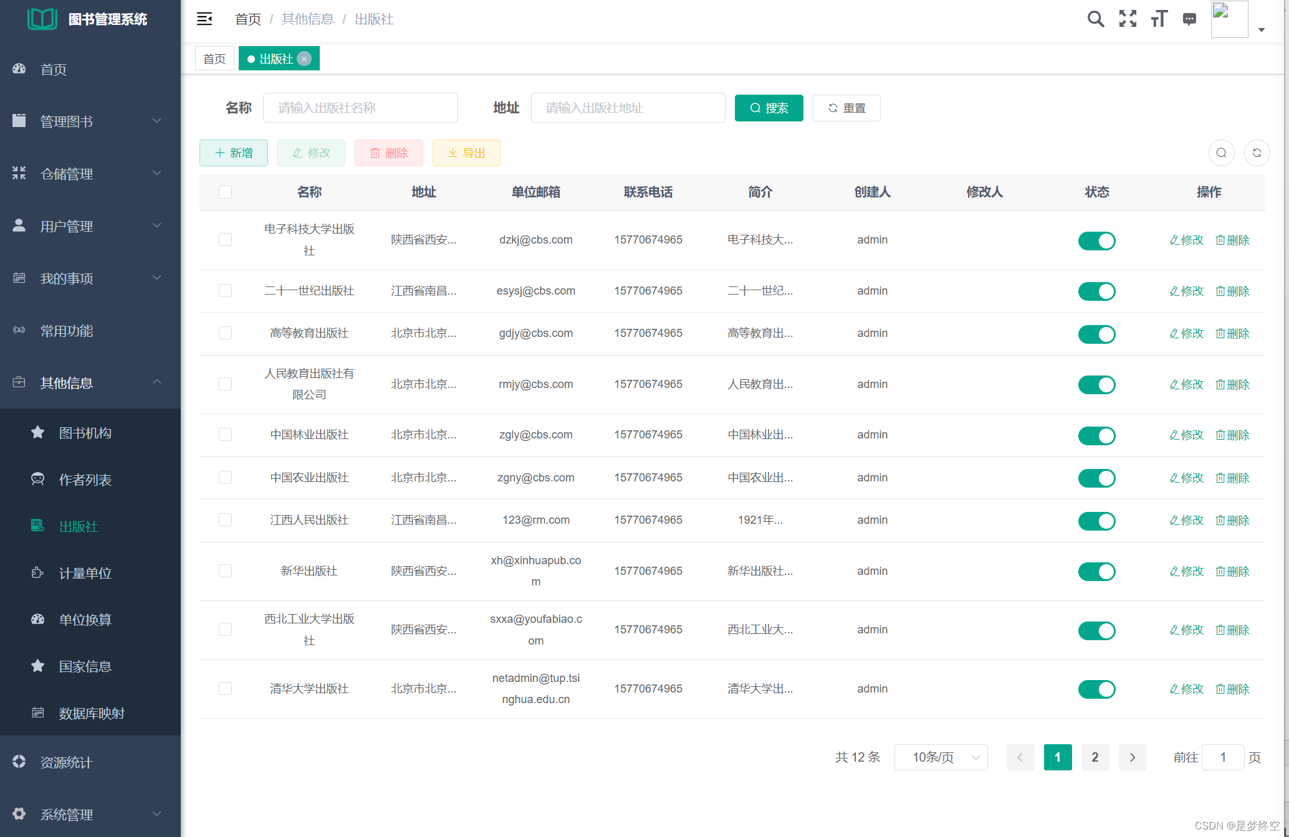Screen dimensions: 1289x837
Task: Click the message bubble icon in header
Action: [x=1189, y=19]
